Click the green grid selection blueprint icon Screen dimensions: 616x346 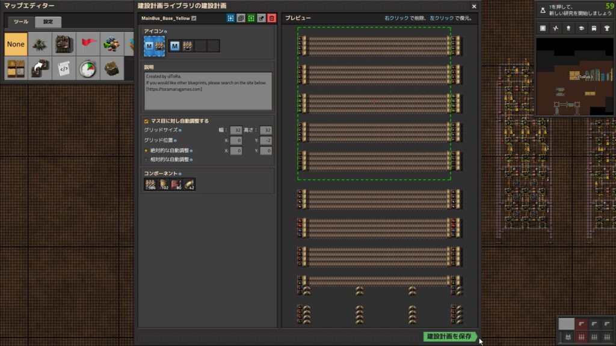251,18
